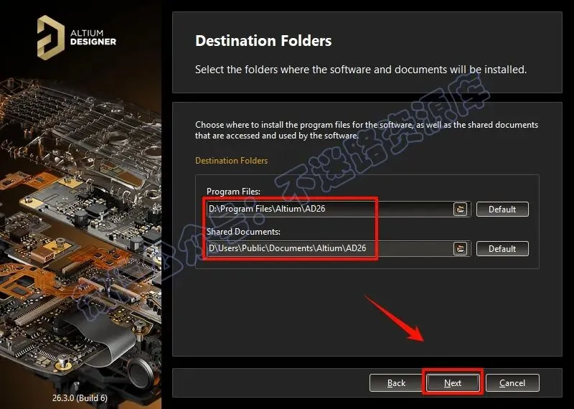Click the Choose where to install description
The height and width of the screenshot is (409, 574).
pyautogui.click(x=367, y=130)
